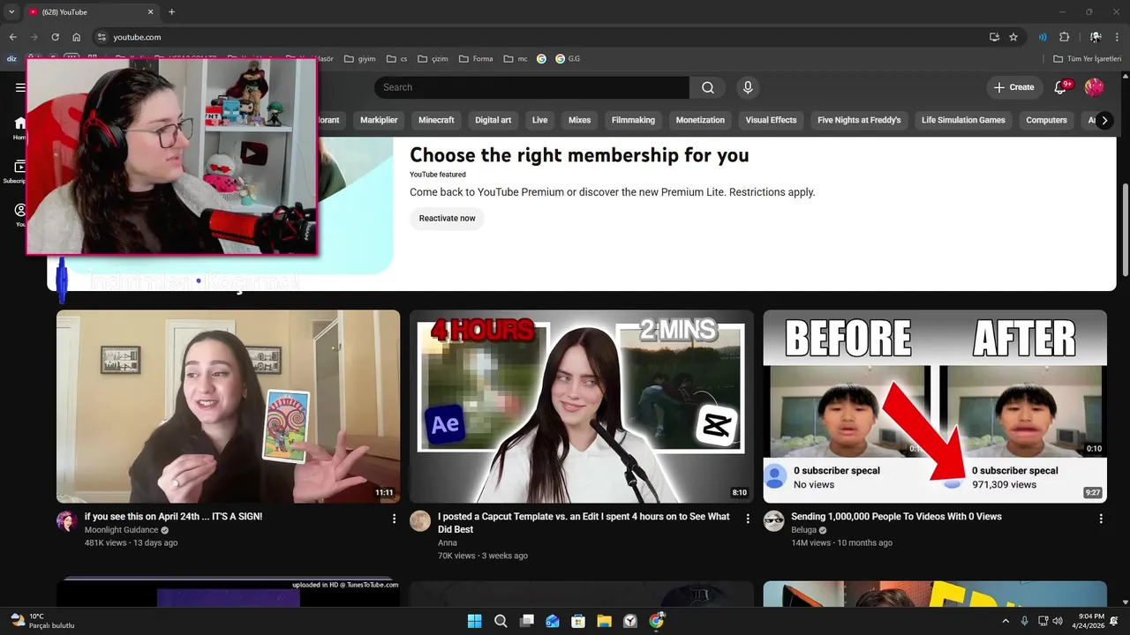
Task: Open giyim bookmarks folder
Action: click(x=359, y=59)
